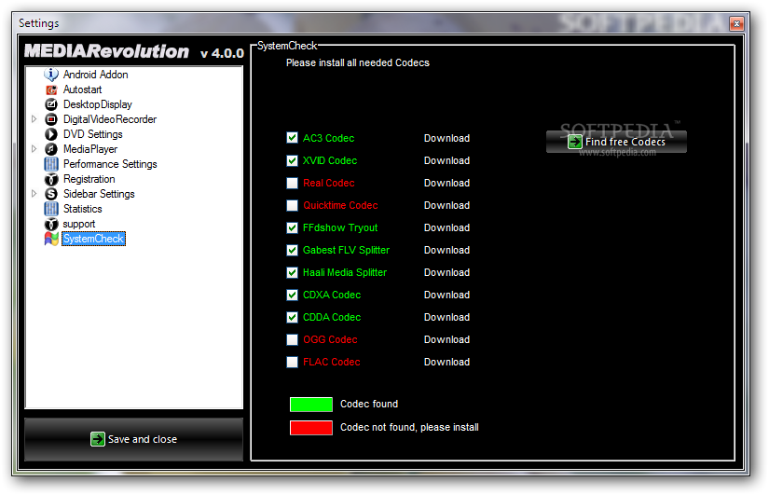Click the 'FLAC Codec' label
Screen dimensions: 769x495
tap(332, 362)
